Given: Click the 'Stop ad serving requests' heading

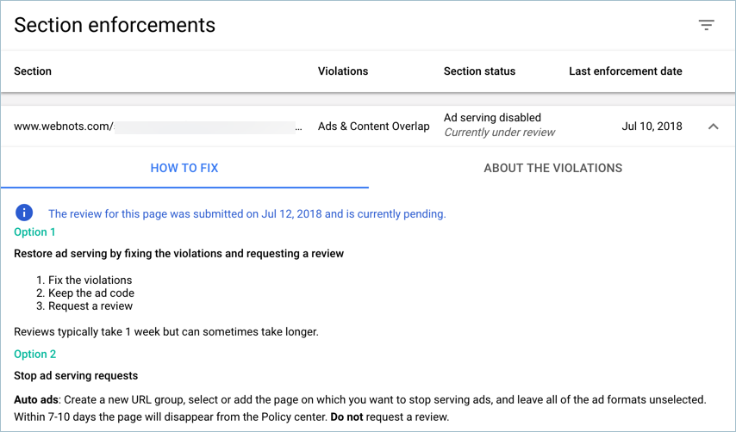Looking at the screenshot, I should pyautogui.click(x=76, y=375).
